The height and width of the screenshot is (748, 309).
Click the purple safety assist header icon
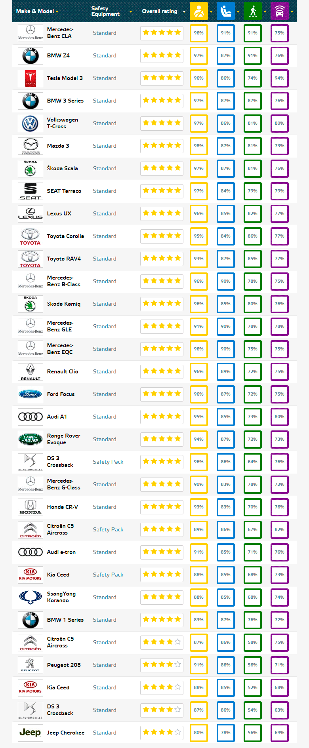tap(280, 11)
